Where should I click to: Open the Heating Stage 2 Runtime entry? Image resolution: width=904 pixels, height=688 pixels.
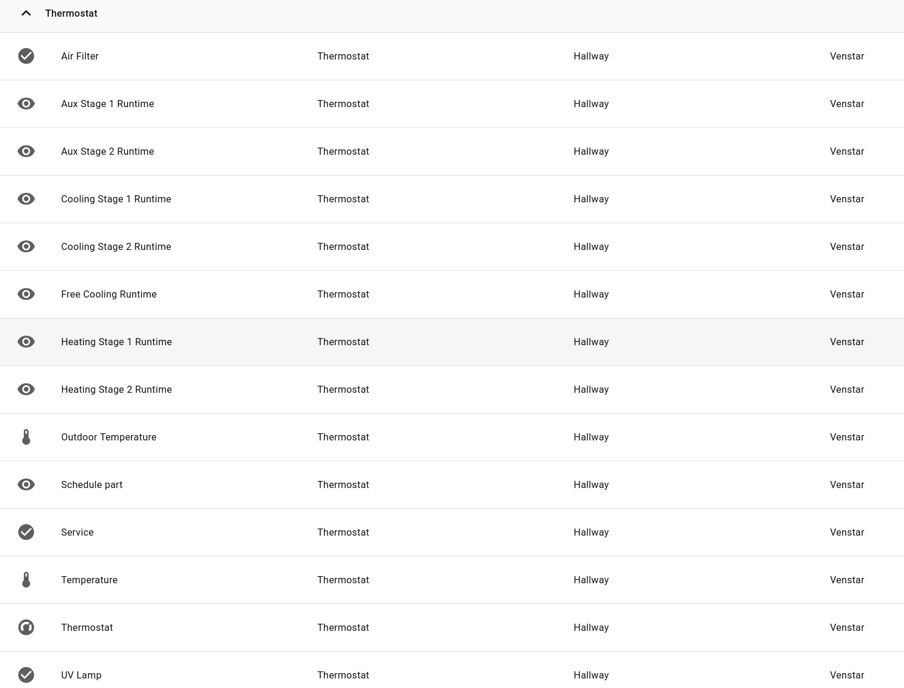tap(117, 389)
